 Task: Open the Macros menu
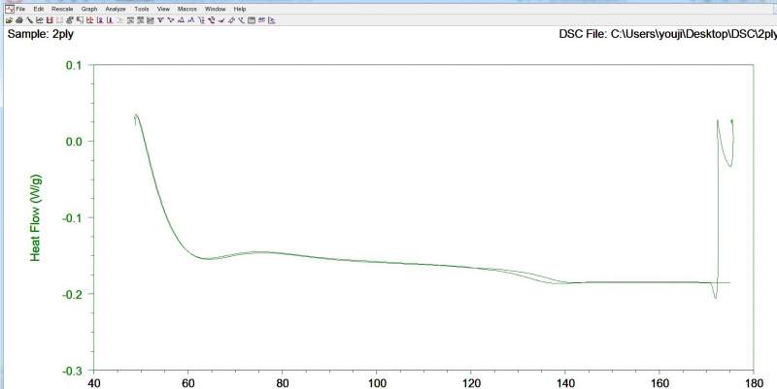[187, 9]
